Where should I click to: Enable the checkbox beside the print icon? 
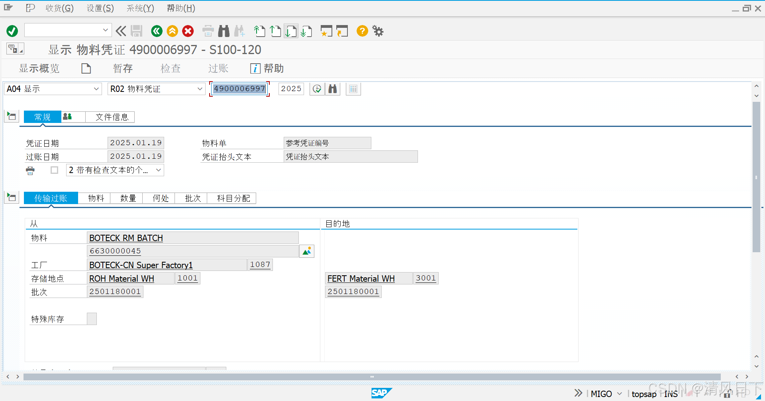(55, 170)
